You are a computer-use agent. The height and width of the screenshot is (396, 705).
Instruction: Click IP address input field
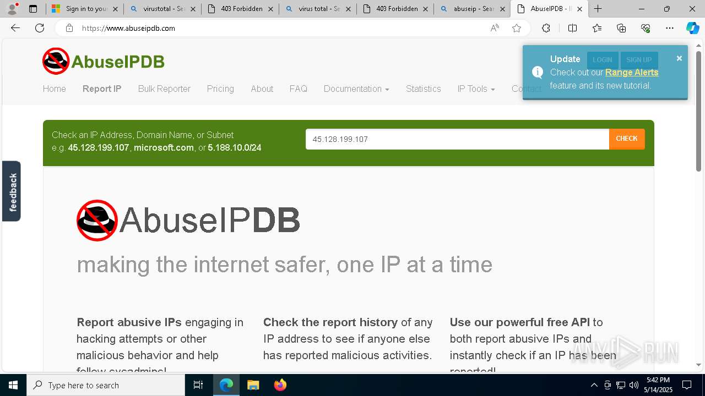click(x=457, y=139)
